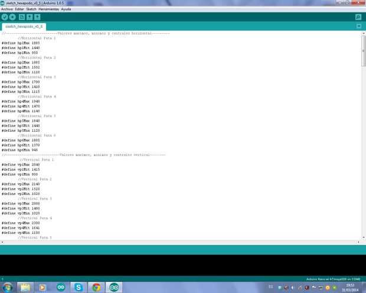Click the line '#define hp6Min 945'
The width and height of the screenshot is (366, 293).
pyautogui.click(x=19, y=150)
